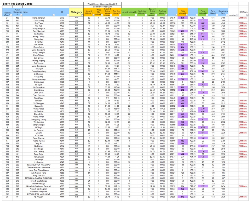251x201 pixels.
Task: Select the 'World Memory Championships 2017' cell
Action: click(x=102, y=4)
